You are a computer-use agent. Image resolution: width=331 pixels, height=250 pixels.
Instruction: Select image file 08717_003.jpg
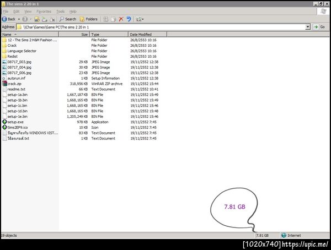point(17,62)
